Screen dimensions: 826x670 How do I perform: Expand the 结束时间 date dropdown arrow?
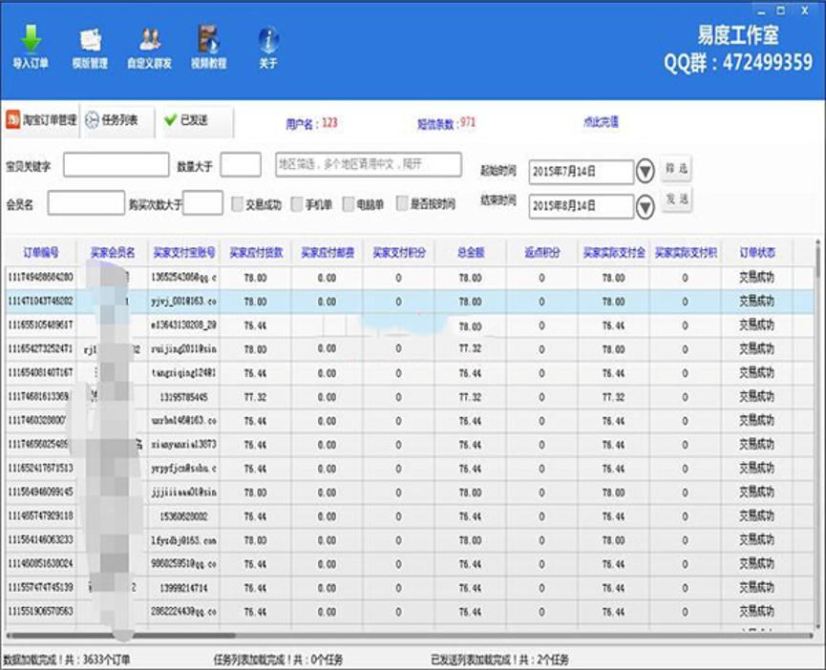[646, 204]
